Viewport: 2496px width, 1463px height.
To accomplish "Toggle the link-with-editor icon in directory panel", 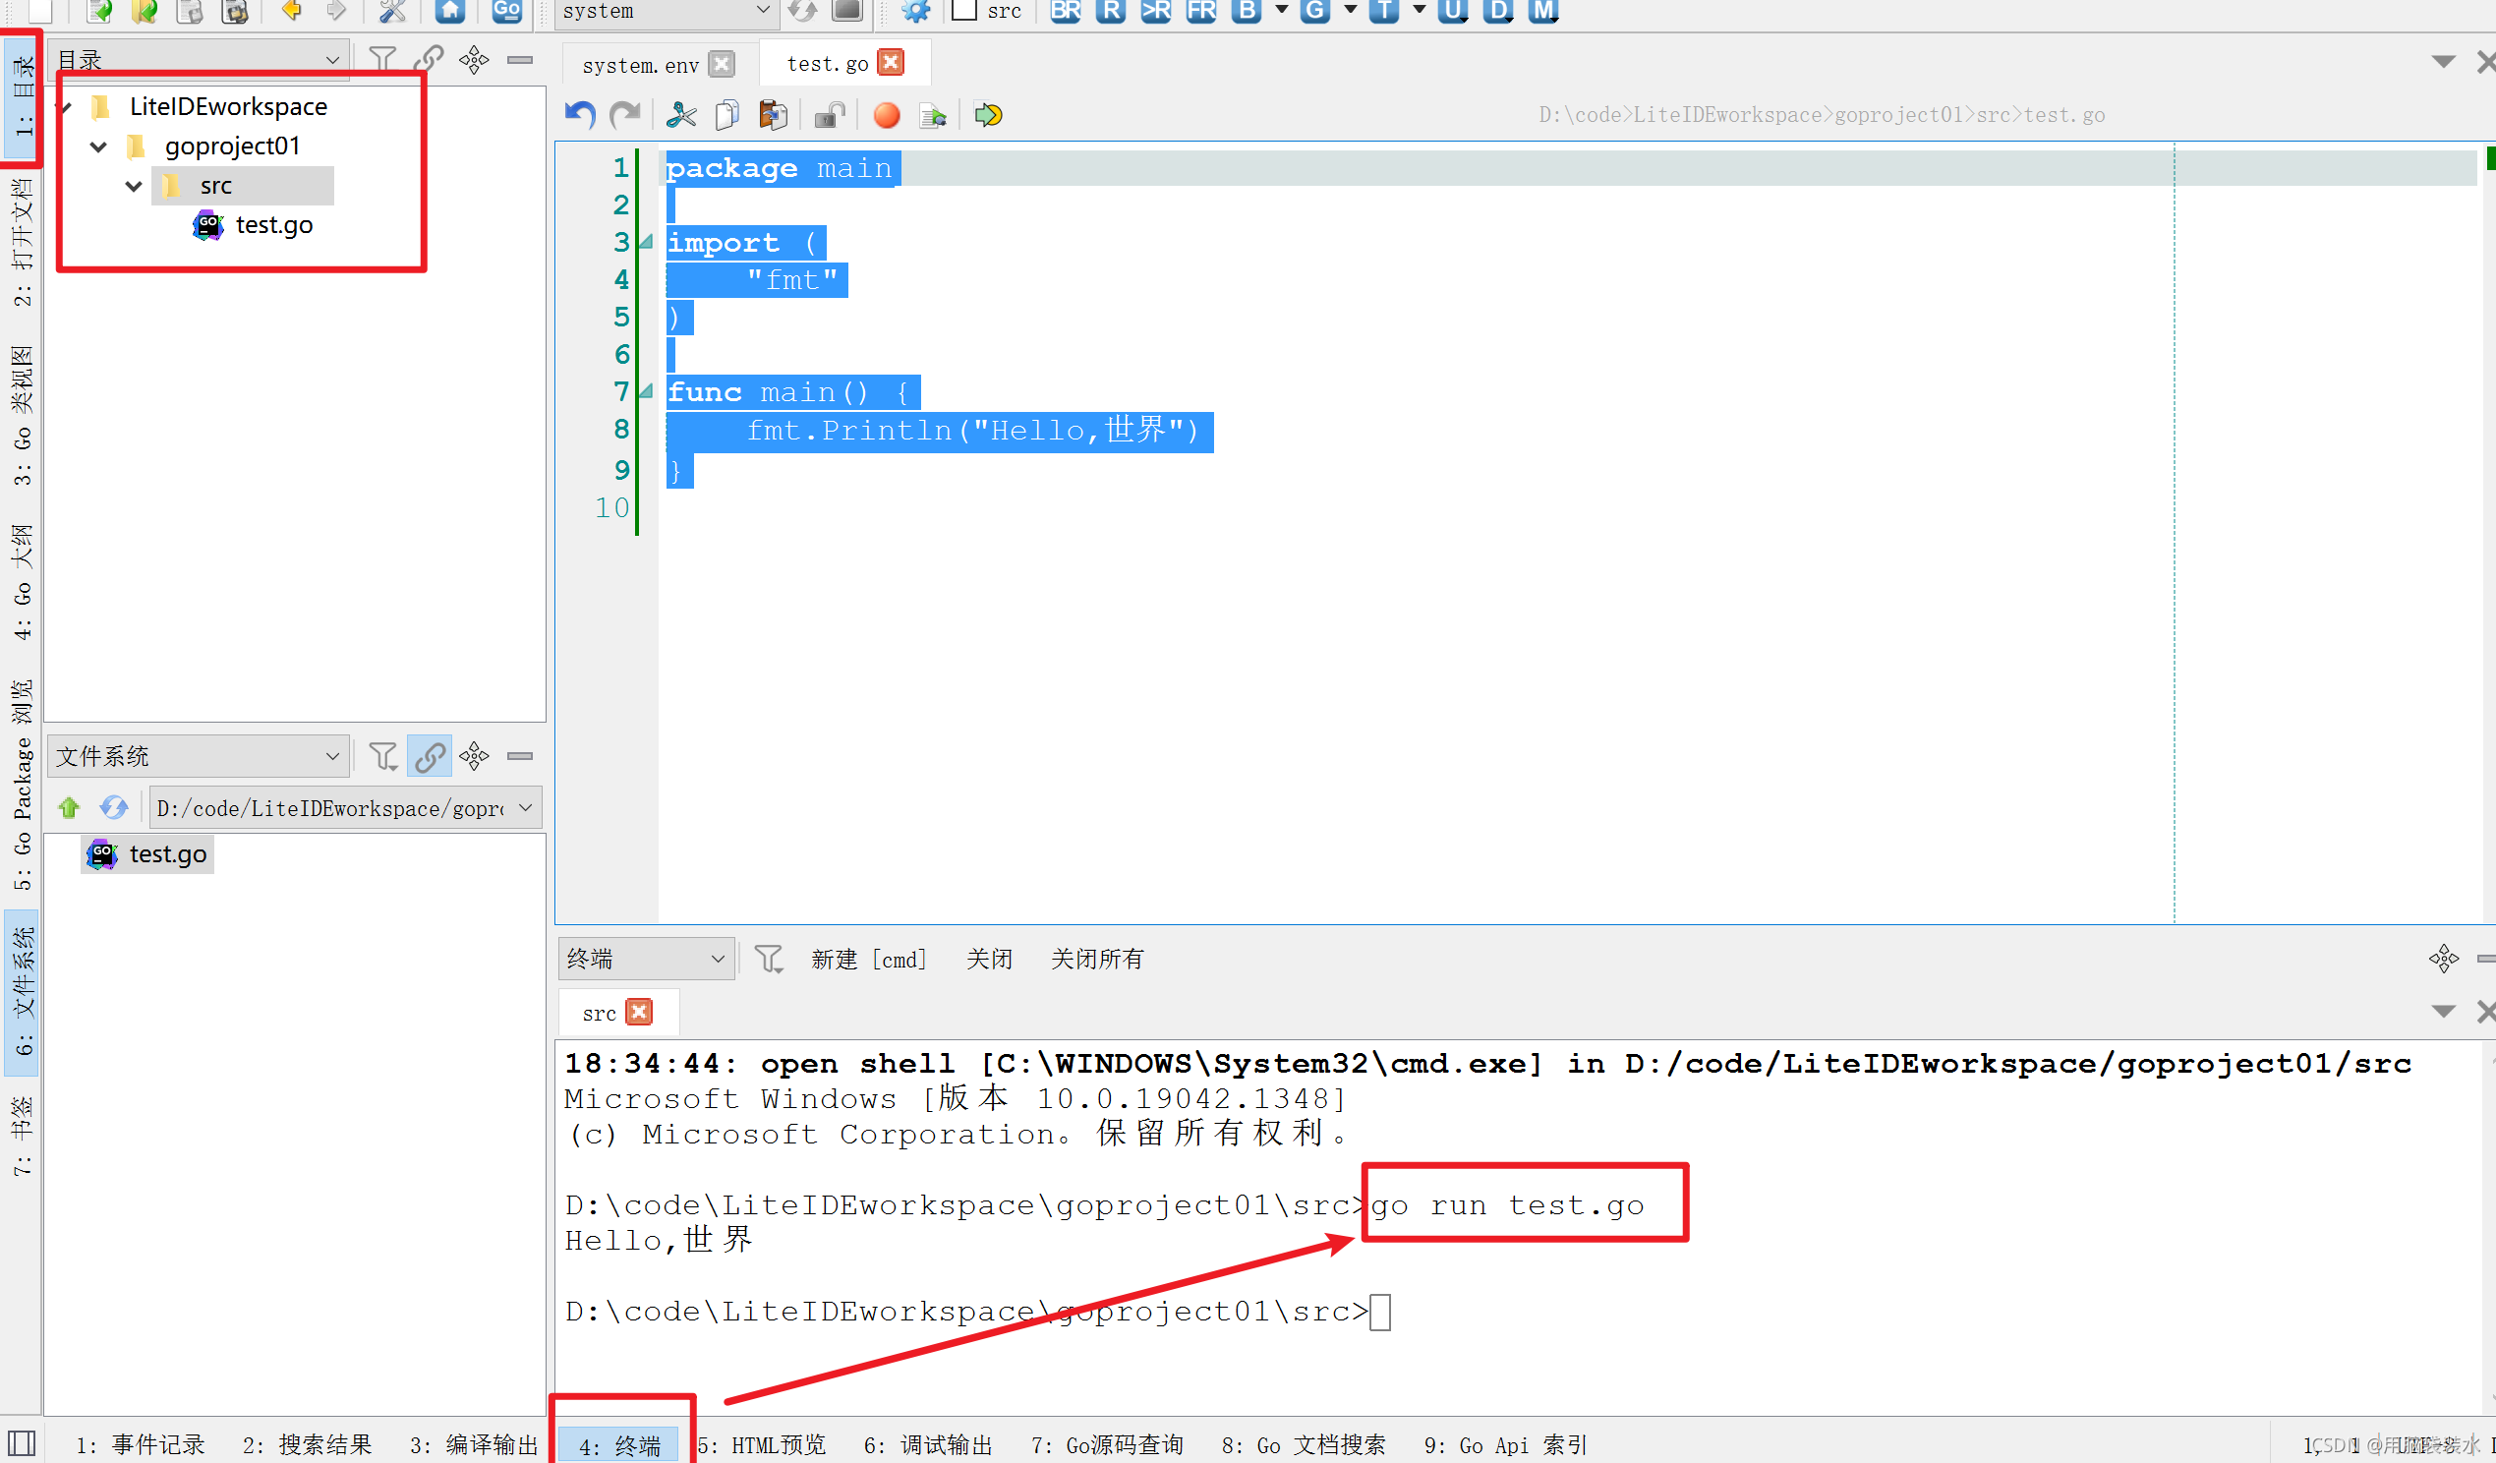I will click(429, 59).
